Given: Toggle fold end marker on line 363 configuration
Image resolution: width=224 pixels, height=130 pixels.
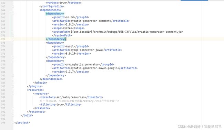Looking at the screenshot, I should [x=13, y=7].
